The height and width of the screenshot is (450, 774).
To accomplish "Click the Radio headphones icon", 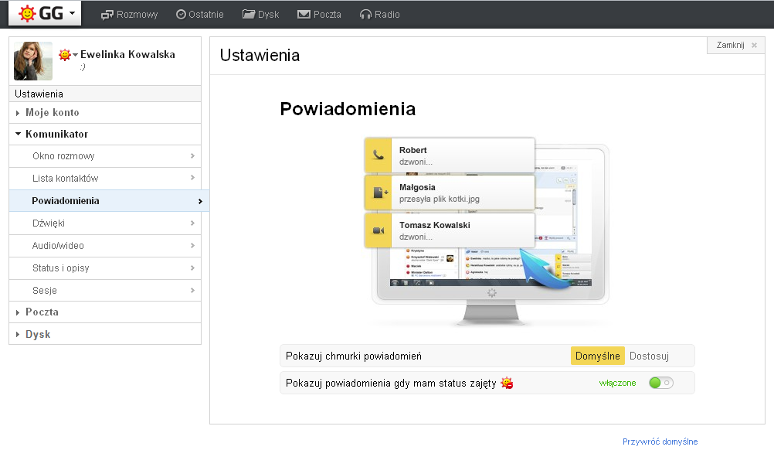I will pyautogui.click(x=366, y=15).
